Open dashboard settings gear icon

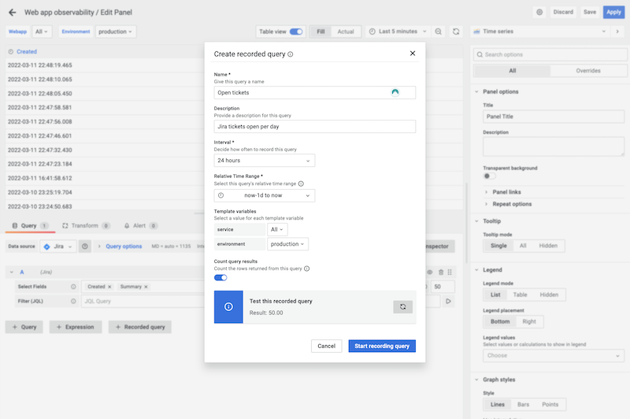tap(539, 12)
